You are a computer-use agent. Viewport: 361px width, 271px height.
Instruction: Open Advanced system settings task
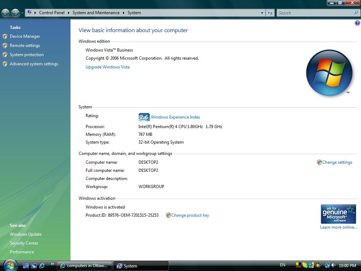(x=34, y=64)
